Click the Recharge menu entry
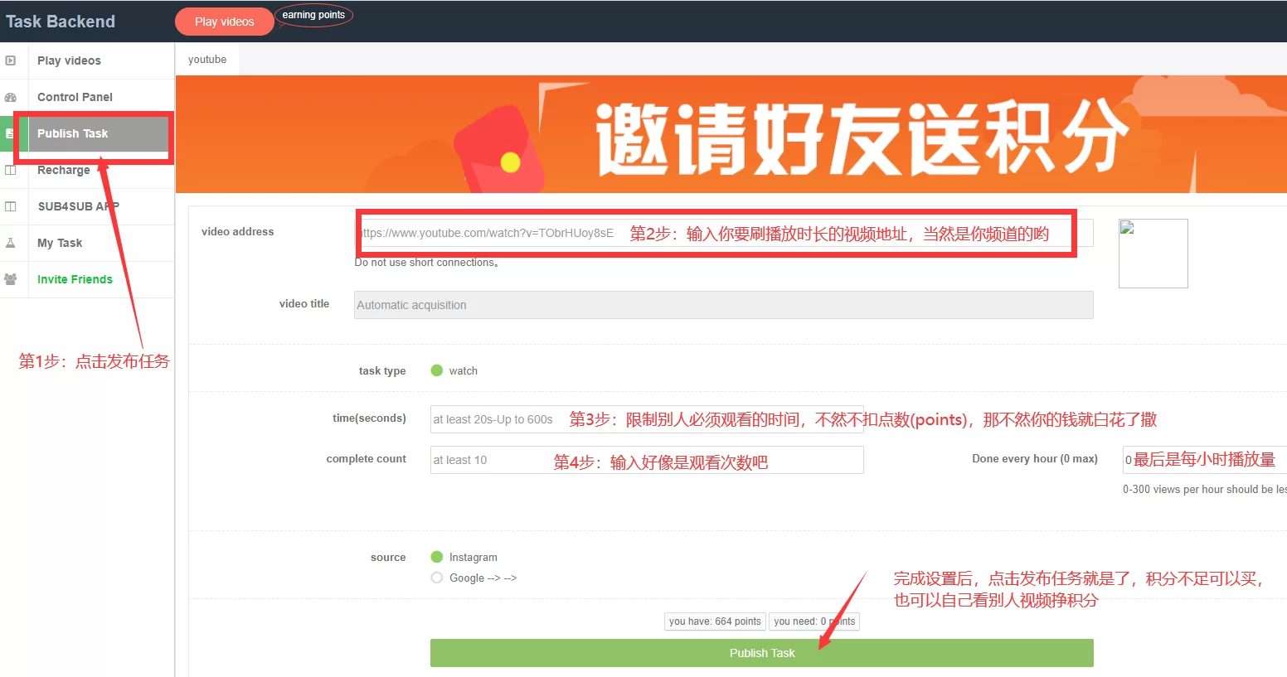The width and height of the screenshot is (1287, 677). click(x=61, y=170)
